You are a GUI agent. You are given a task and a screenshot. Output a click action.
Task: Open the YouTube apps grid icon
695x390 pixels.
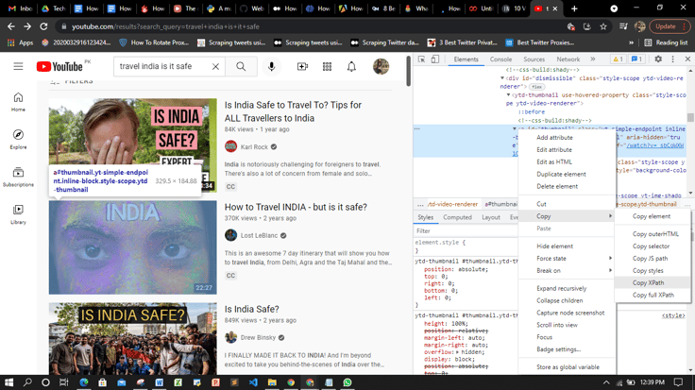[x=327, y=66]
